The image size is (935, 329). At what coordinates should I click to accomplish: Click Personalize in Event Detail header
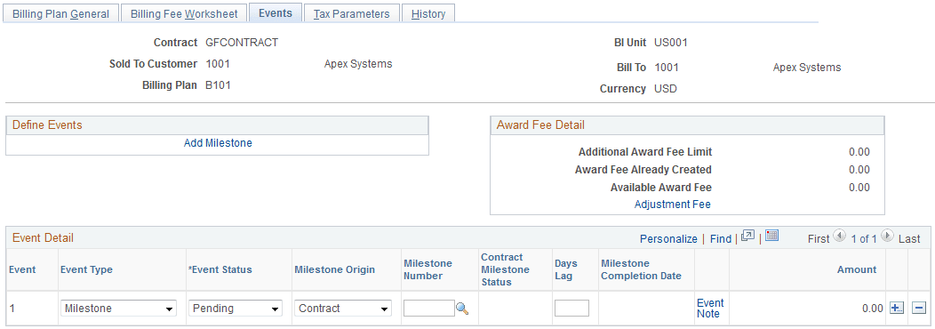pyautogui.click(x=668, y=239)
